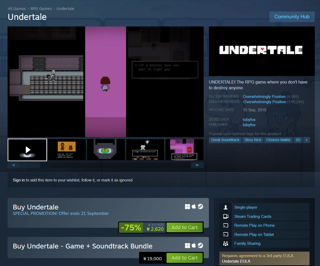Open Family Sharing link
The height and width of the screenshot is (266, 320).
(x=247, y=243)
